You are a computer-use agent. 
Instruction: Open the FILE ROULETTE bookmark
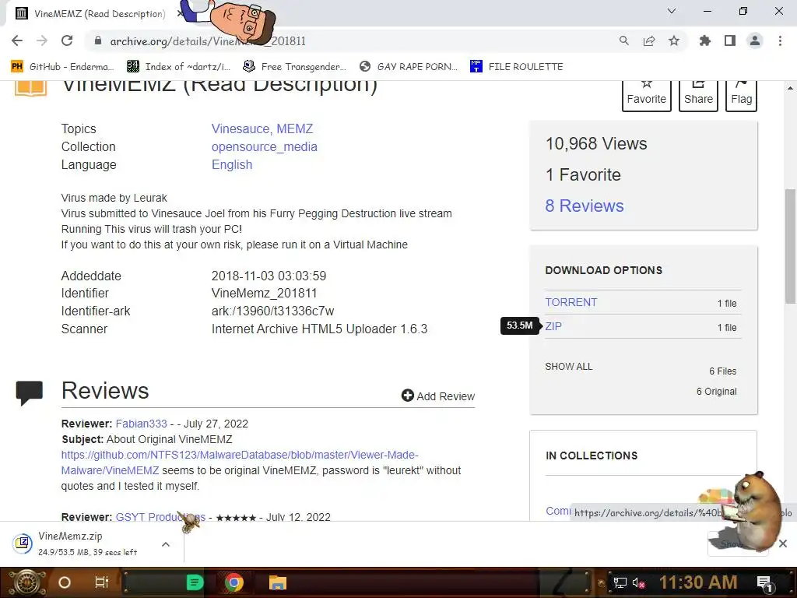[517, 67]
